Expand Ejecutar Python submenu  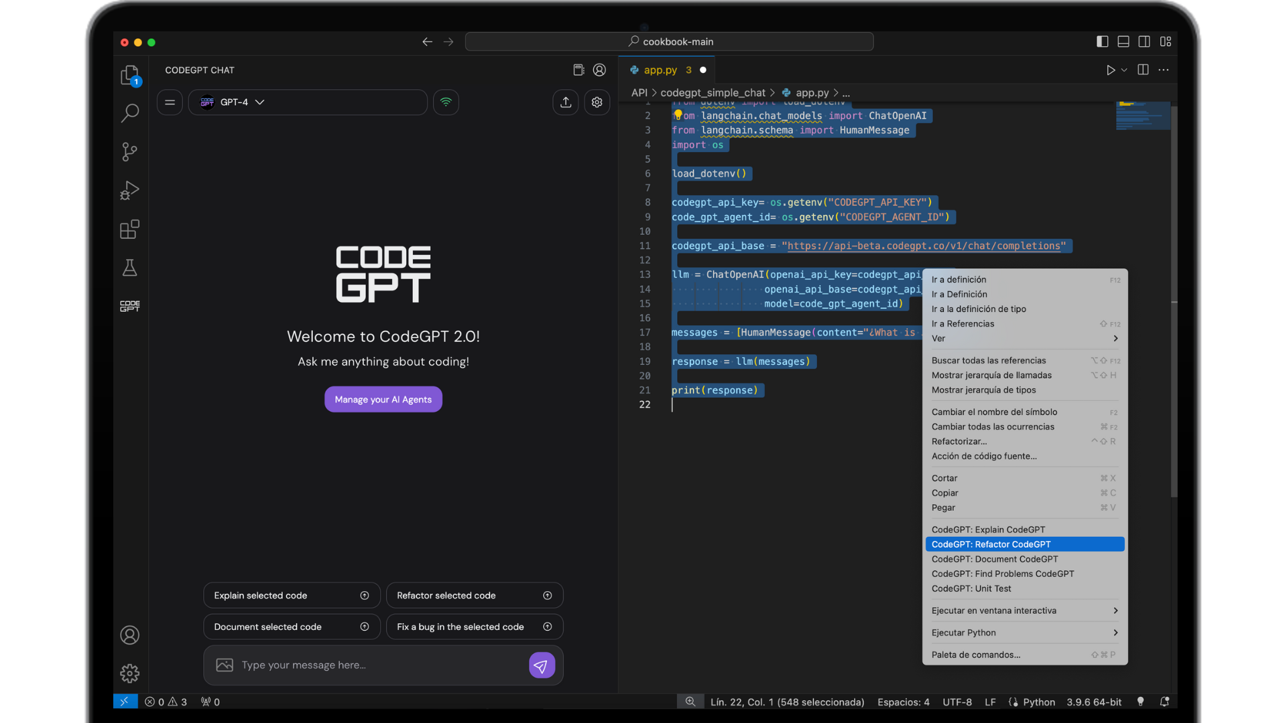(x=1024, y=633)
